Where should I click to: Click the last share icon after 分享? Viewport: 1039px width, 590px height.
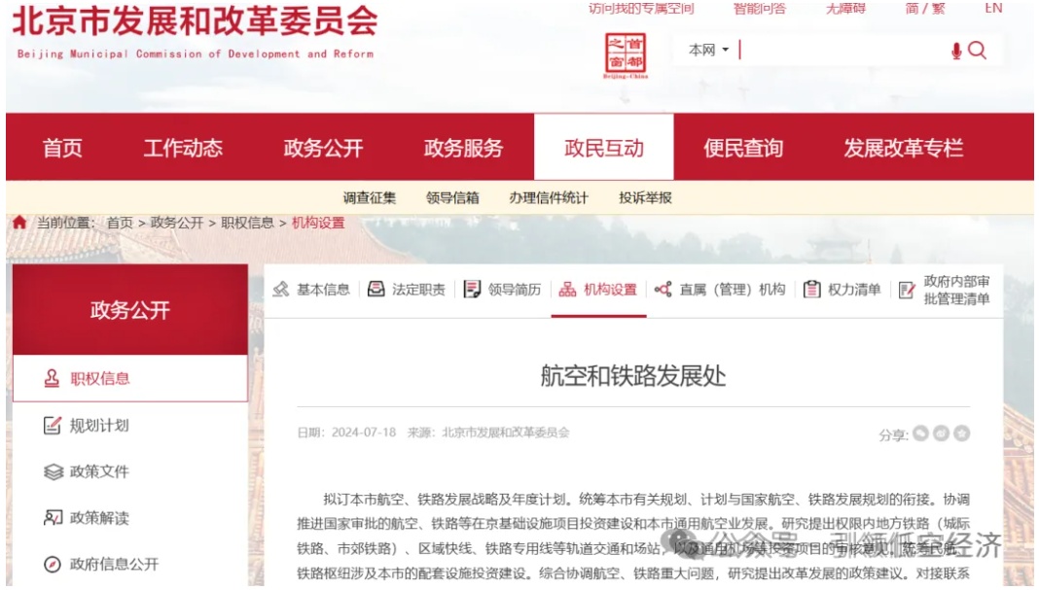(961, 434)
